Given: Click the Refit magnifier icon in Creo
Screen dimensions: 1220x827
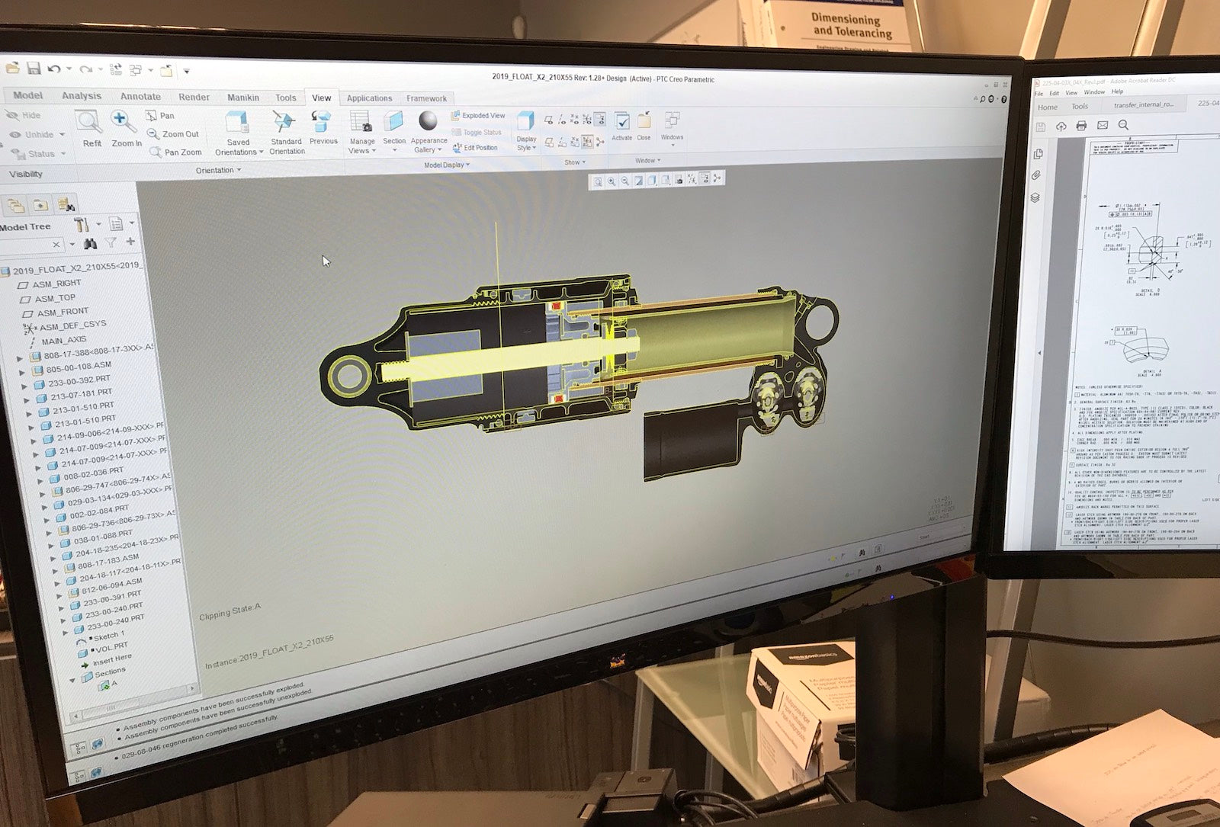Looking at the screenshot, I should pos(89,121).
